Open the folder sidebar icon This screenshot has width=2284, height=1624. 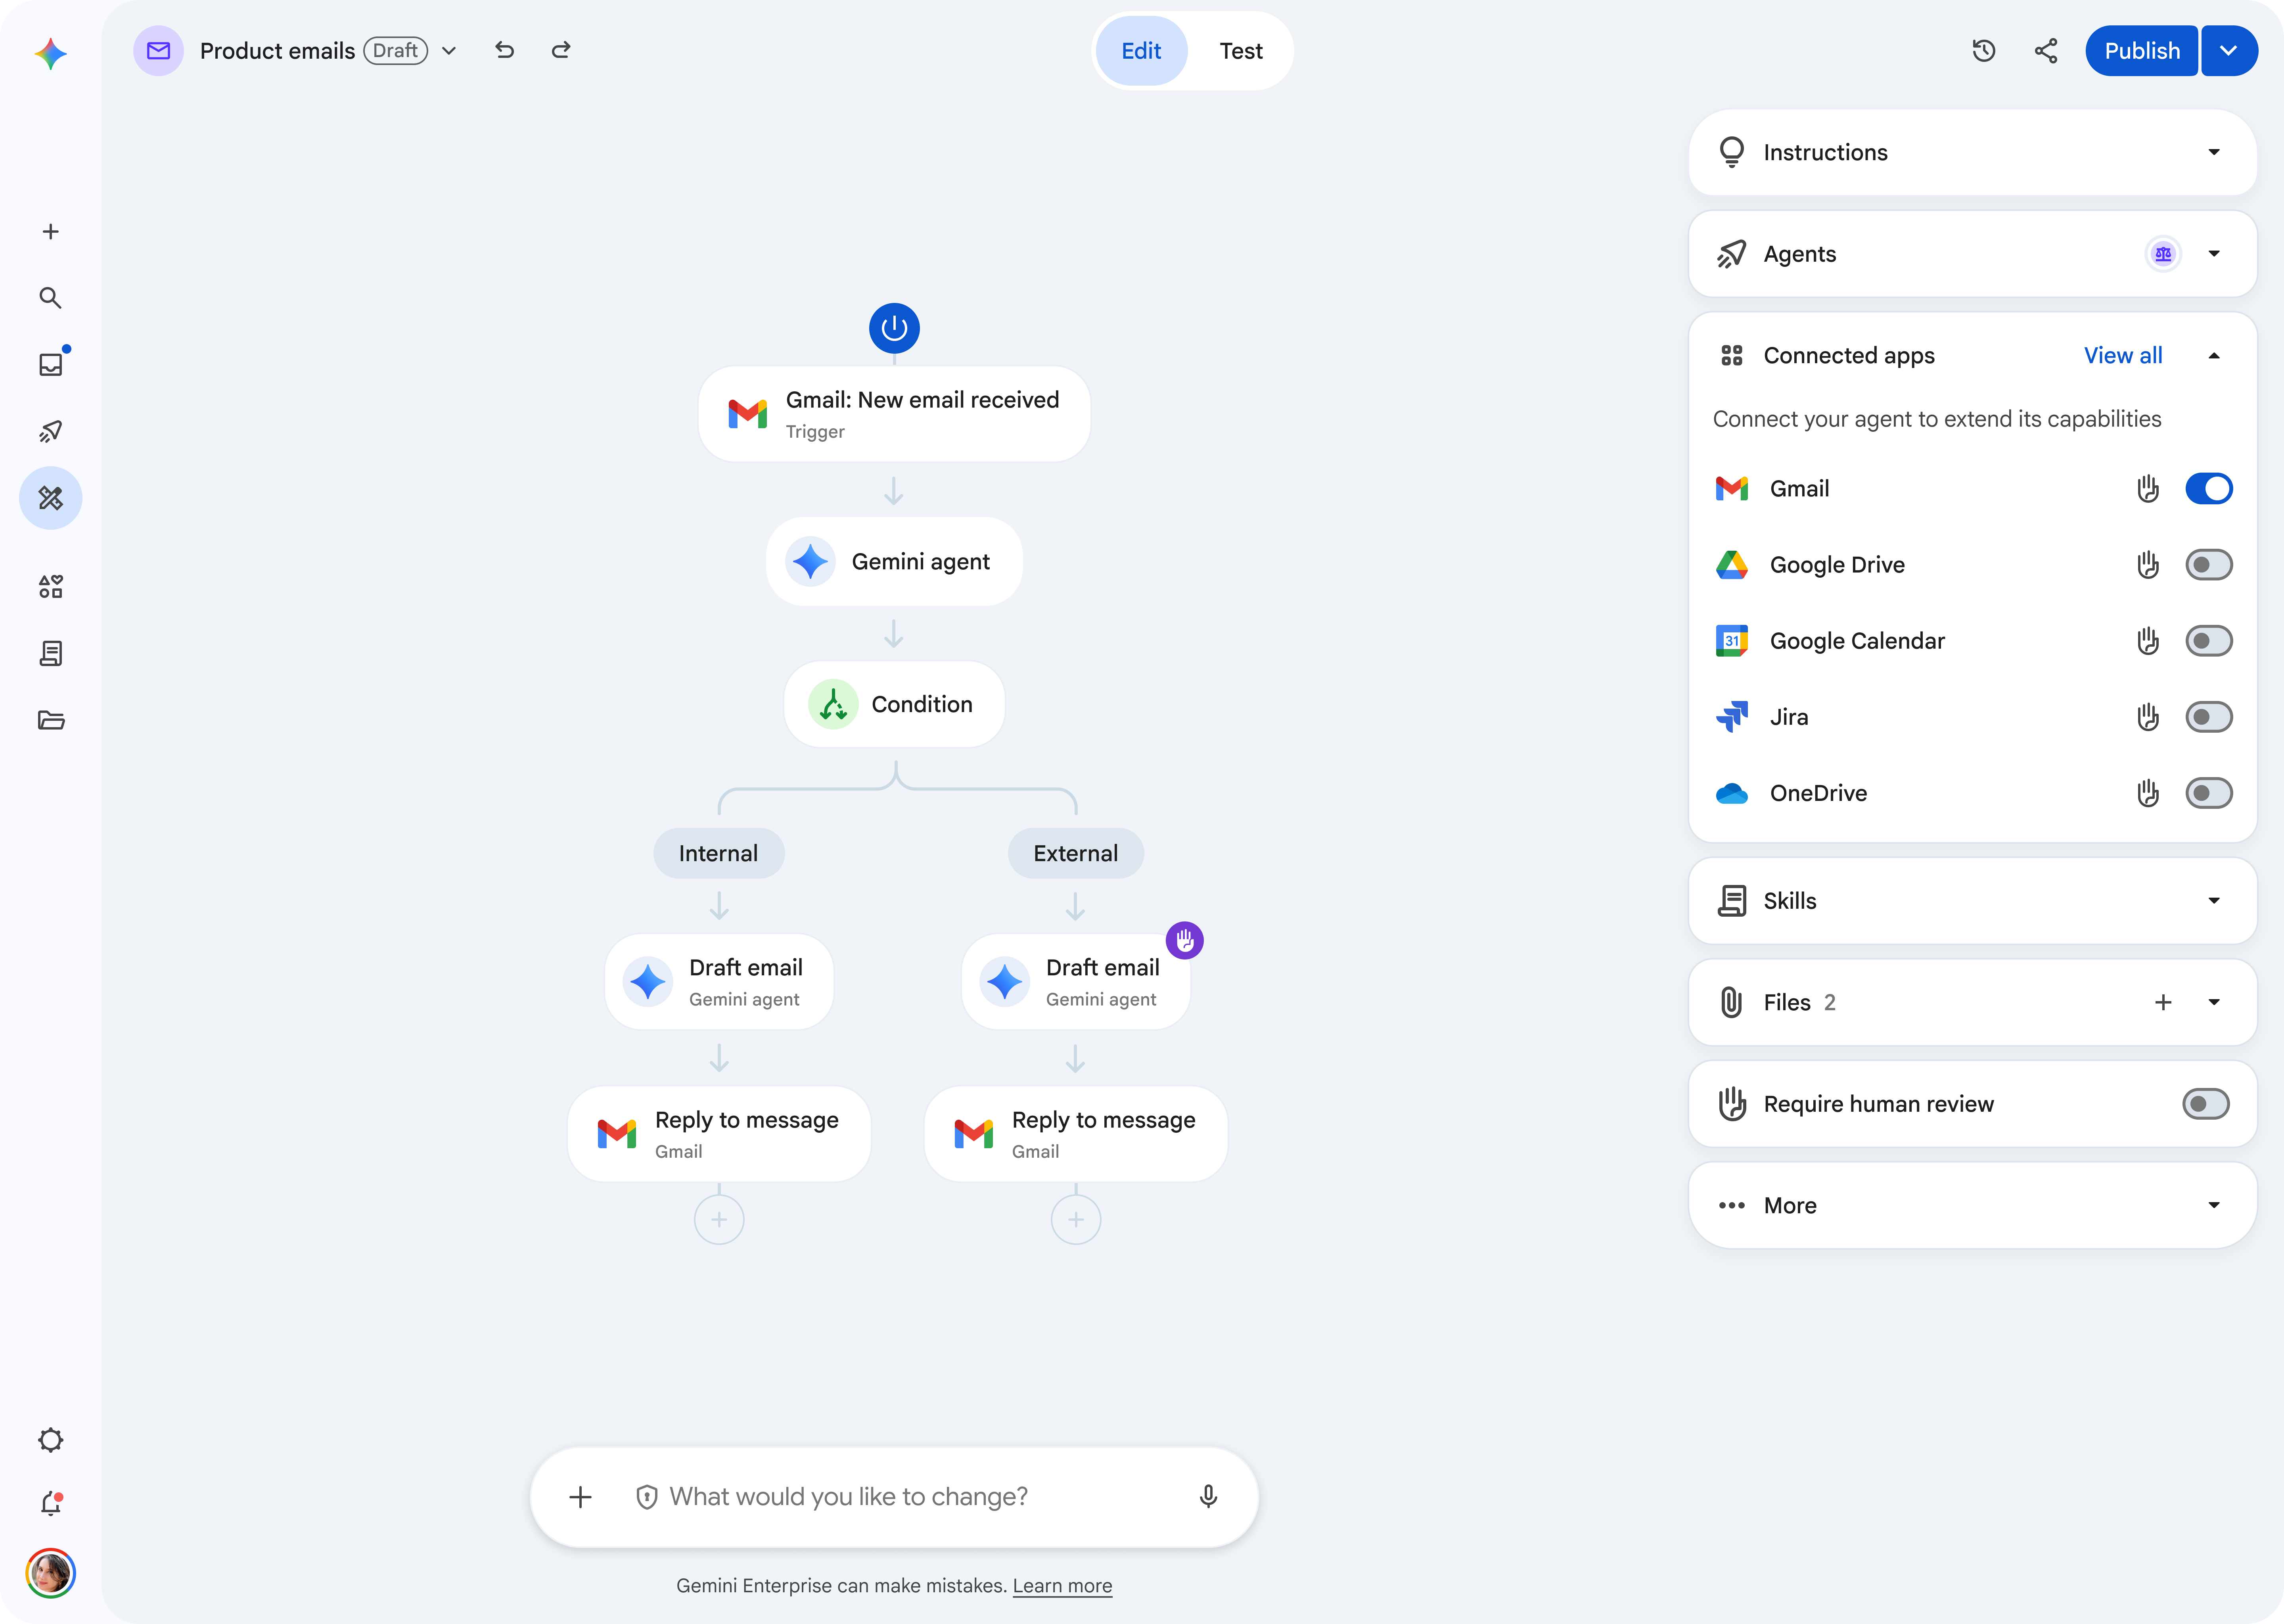coord(51,720)
